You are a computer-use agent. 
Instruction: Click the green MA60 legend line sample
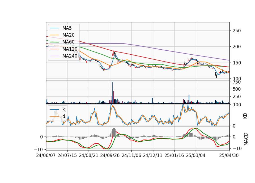[54, 42]
